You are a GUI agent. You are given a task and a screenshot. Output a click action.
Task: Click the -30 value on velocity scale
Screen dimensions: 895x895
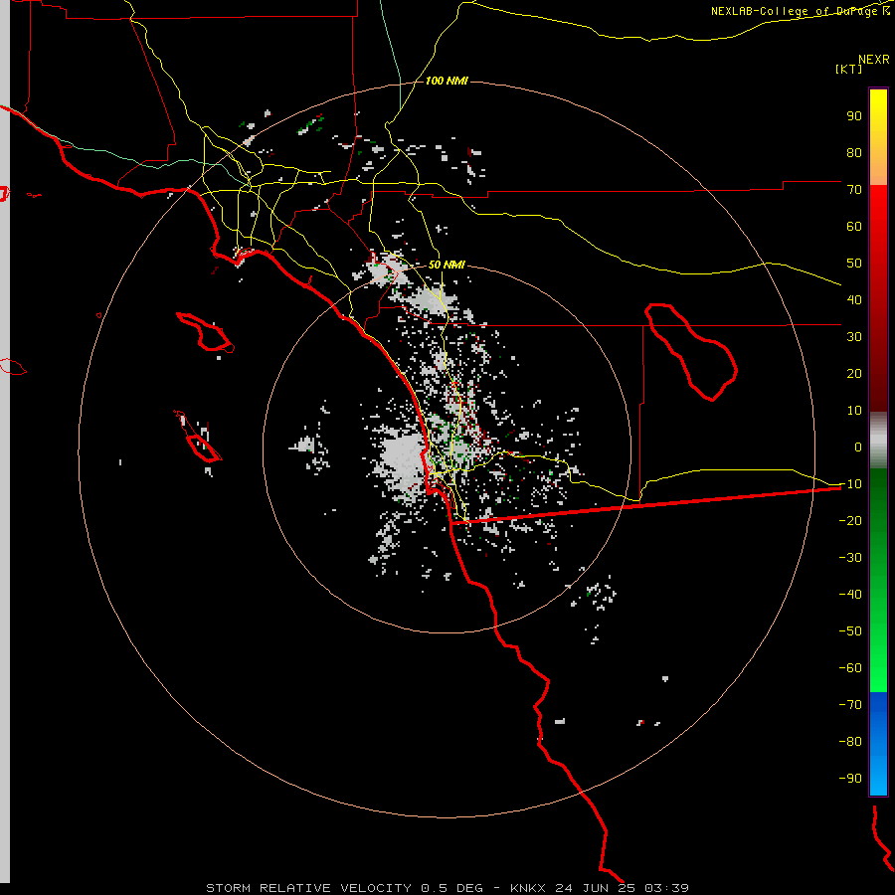tap(850, 558)
